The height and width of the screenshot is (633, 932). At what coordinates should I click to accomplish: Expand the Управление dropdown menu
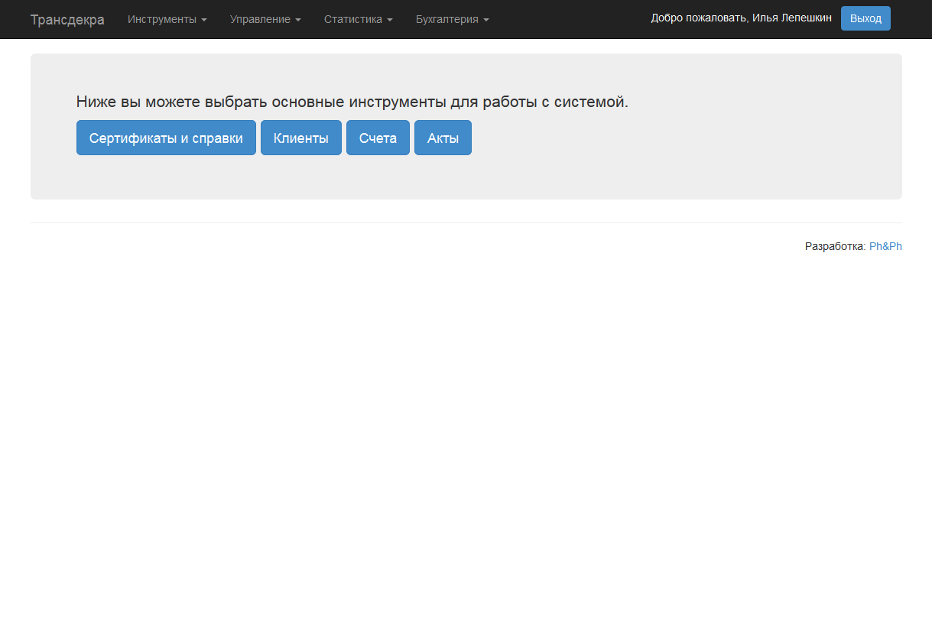tap(265, 19)
